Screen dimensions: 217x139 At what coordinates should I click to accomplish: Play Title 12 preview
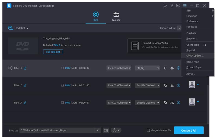(10, 68)
